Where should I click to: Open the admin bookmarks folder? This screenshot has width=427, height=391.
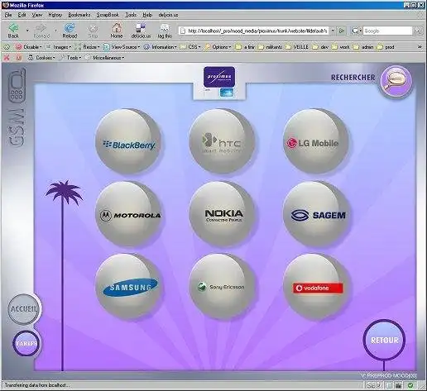click(x=364, y=47)
